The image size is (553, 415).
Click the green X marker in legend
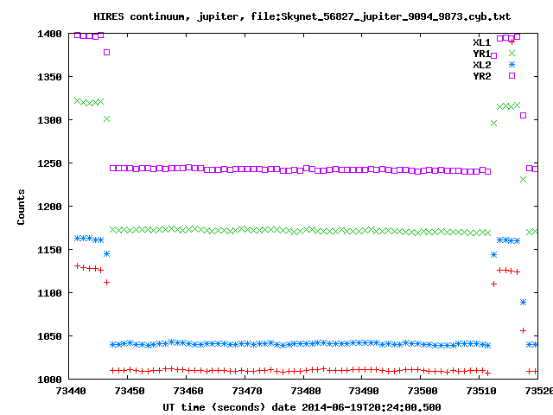click(x=512, y=54)
